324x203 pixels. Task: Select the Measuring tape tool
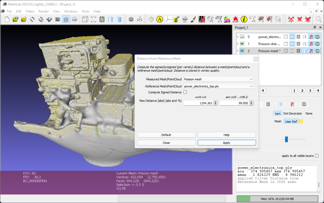pyautogui.click(x=176, y=19)
